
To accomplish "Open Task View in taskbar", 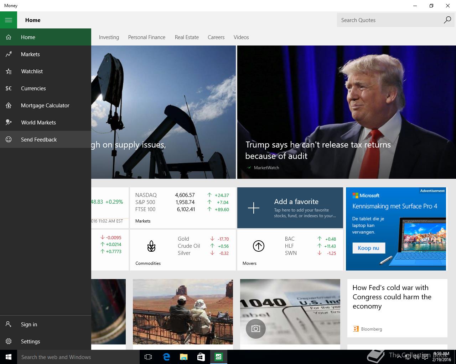I will click(148, 357).
